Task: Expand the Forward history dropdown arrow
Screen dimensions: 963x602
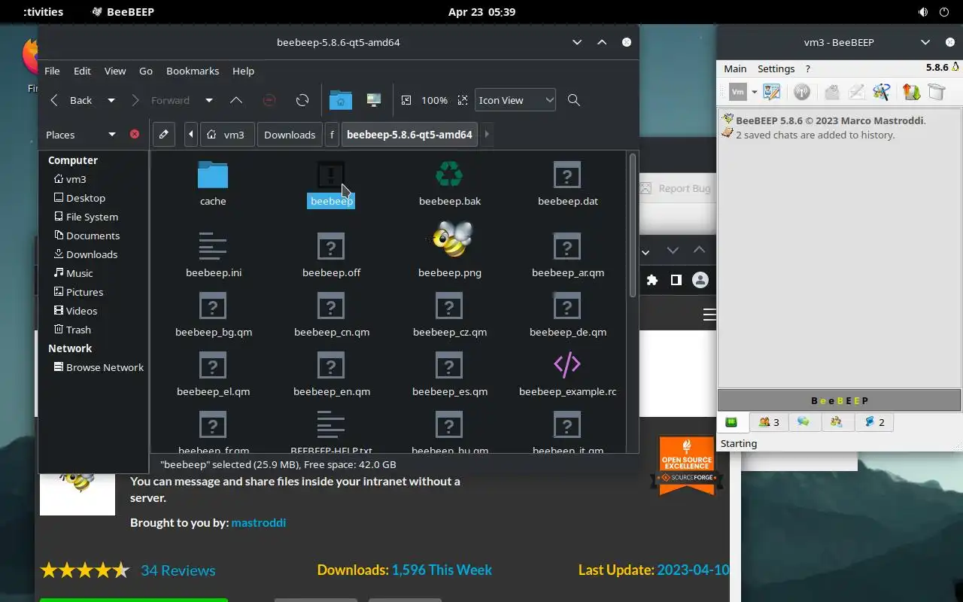Action: pyautogui.click(x=209, y=100)
